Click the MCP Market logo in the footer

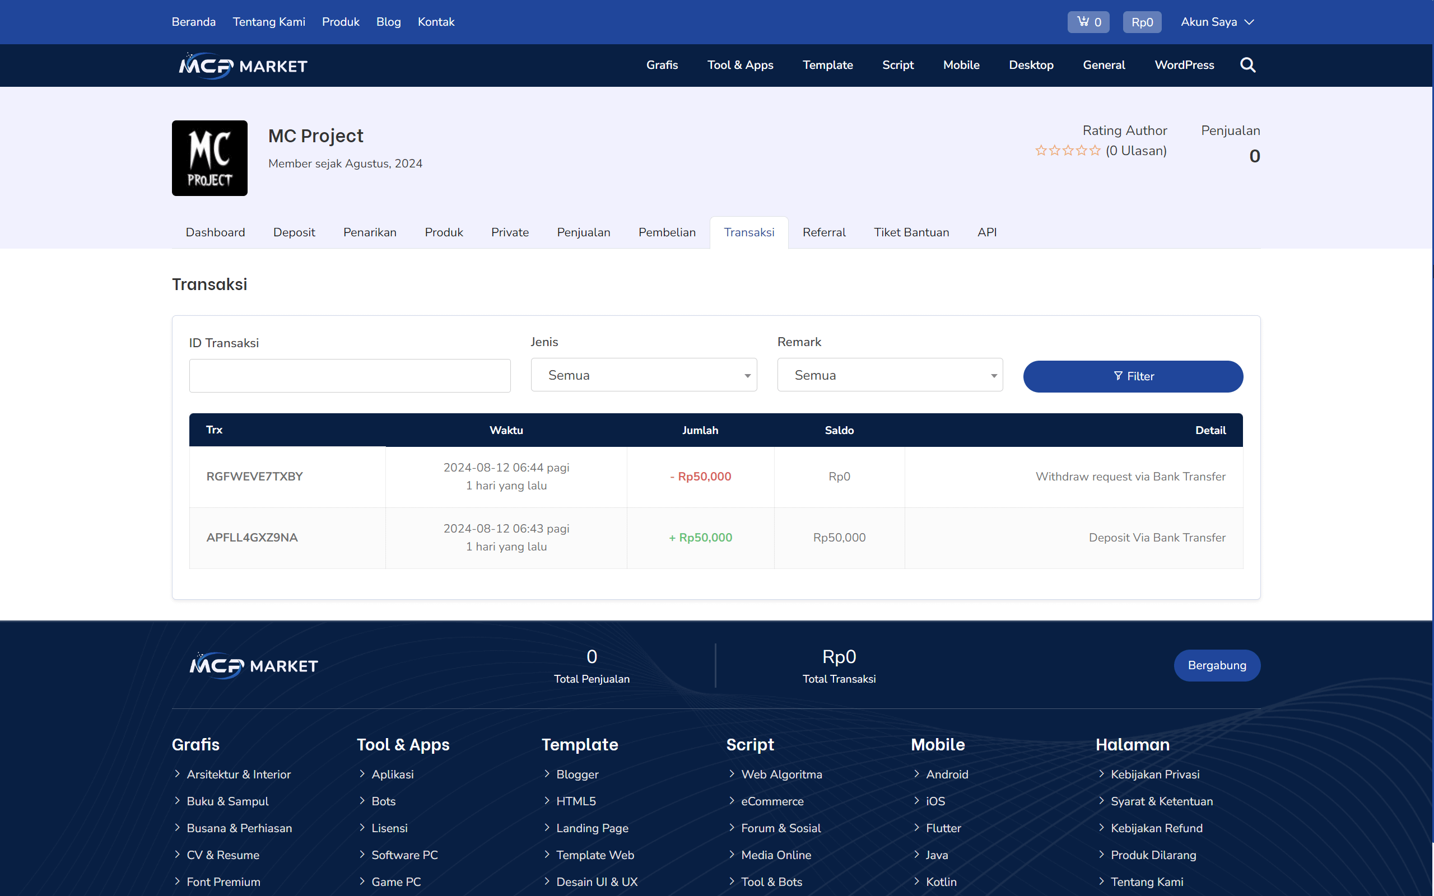point(253,665)
